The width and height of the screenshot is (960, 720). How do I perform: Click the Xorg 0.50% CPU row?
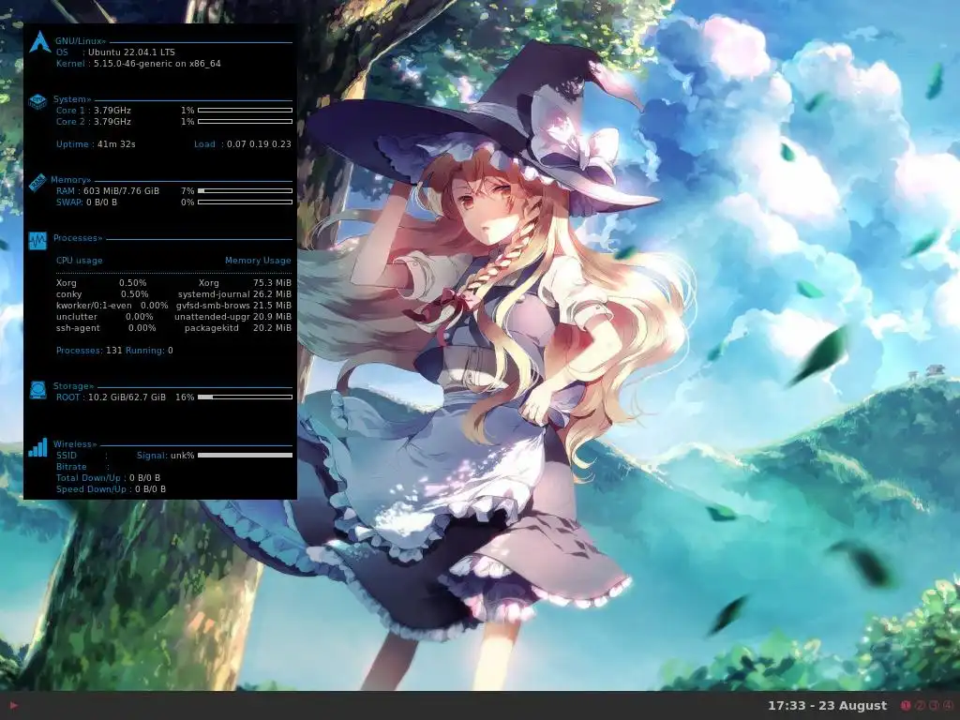point(101,283)
